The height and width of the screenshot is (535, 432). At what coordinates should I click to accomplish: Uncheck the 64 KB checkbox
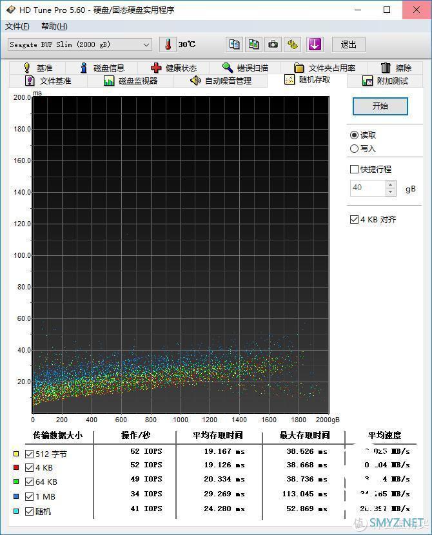(30, 481)
